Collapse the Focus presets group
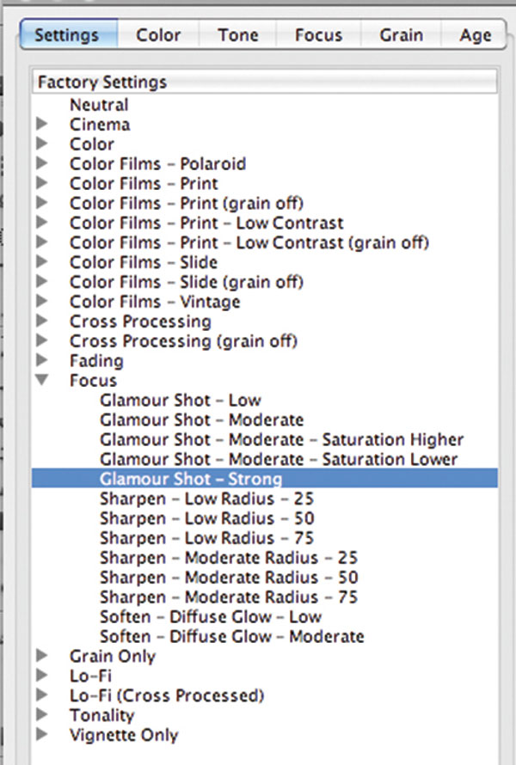The width and height of the screenshot is (516, 765). [42, 380]
